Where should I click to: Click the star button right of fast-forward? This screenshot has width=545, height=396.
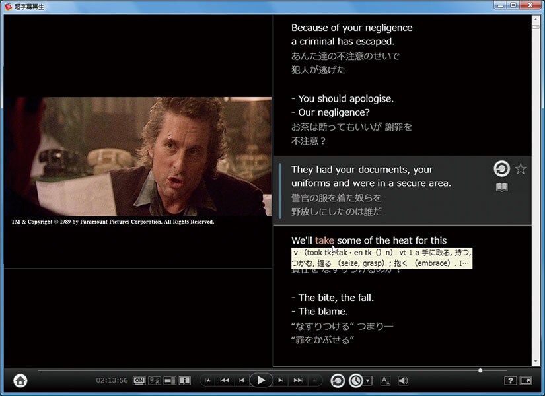tap(314, 381)
